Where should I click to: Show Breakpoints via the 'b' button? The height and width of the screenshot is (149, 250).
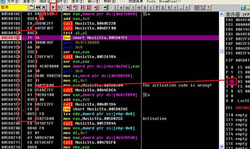tap(169, 7)
